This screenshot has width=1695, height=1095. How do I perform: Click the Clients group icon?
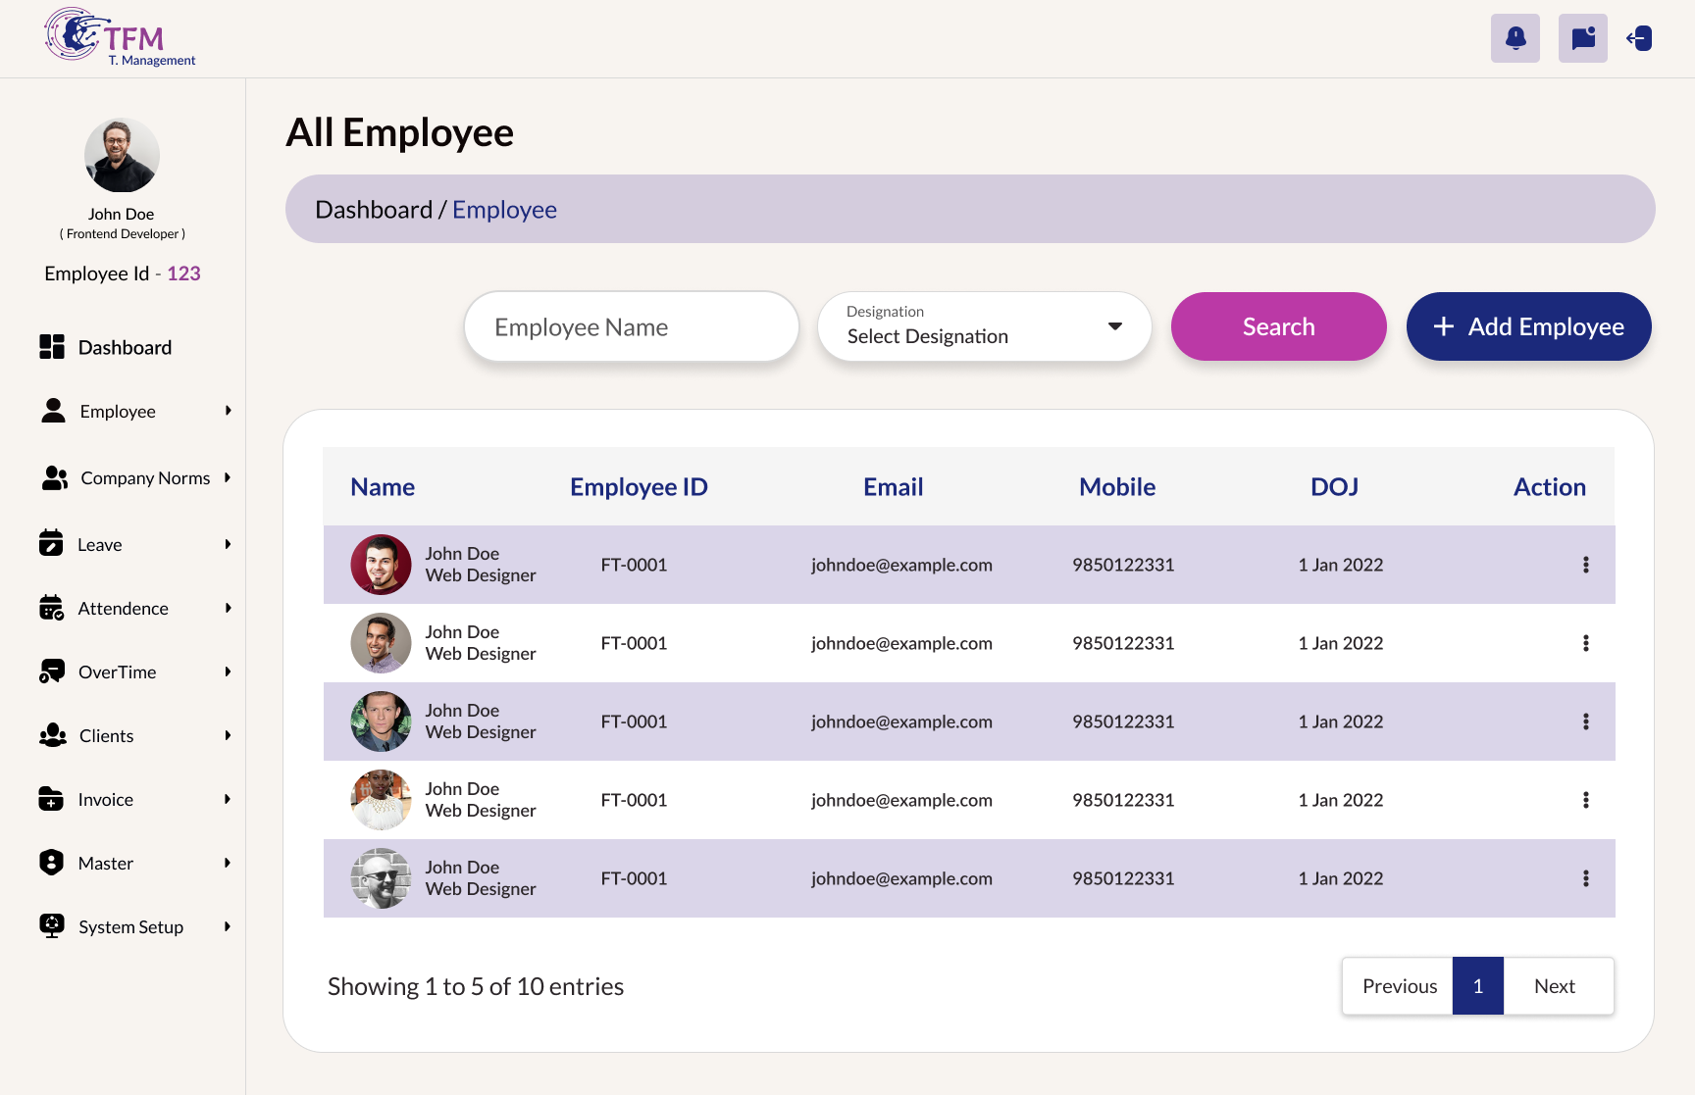pos(53,735)
